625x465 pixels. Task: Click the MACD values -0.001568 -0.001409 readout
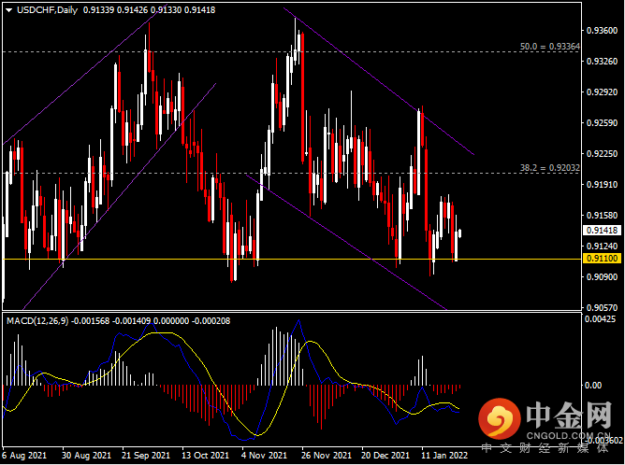coord(111,320)
